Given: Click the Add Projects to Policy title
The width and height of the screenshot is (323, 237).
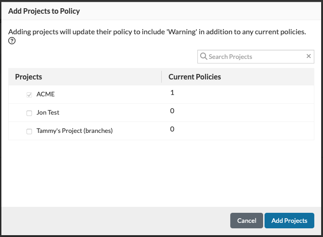Looking at the screenshot, I should [44, 11].
